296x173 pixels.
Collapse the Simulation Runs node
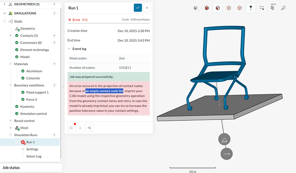[x=11, y=135]
